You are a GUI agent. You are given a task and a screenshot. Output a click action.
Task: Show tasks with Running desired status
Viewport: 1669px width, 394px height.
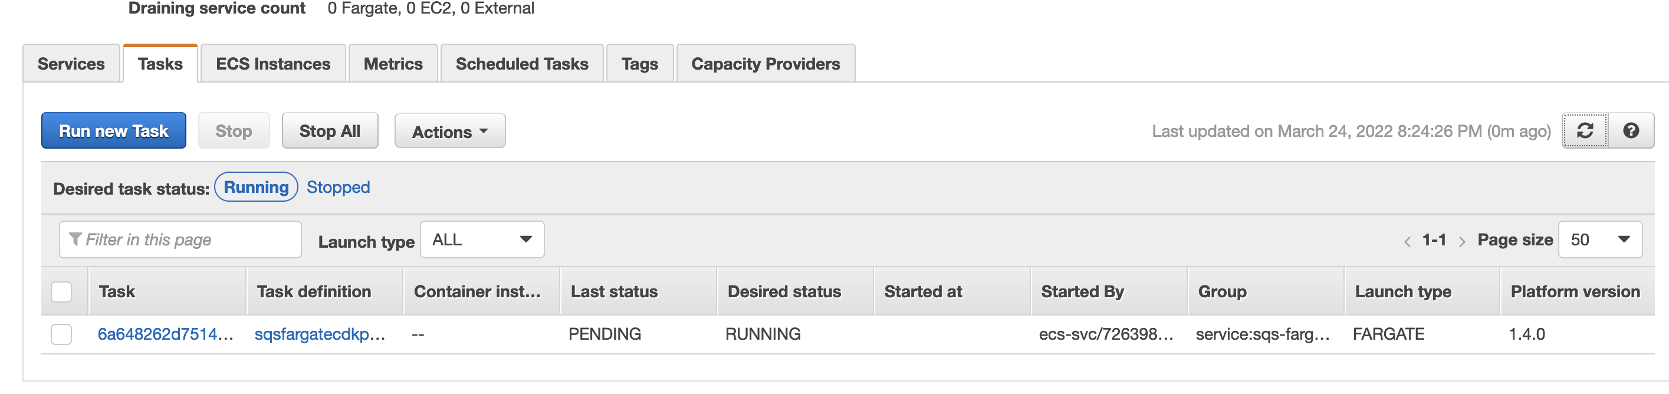pos(256,188)
